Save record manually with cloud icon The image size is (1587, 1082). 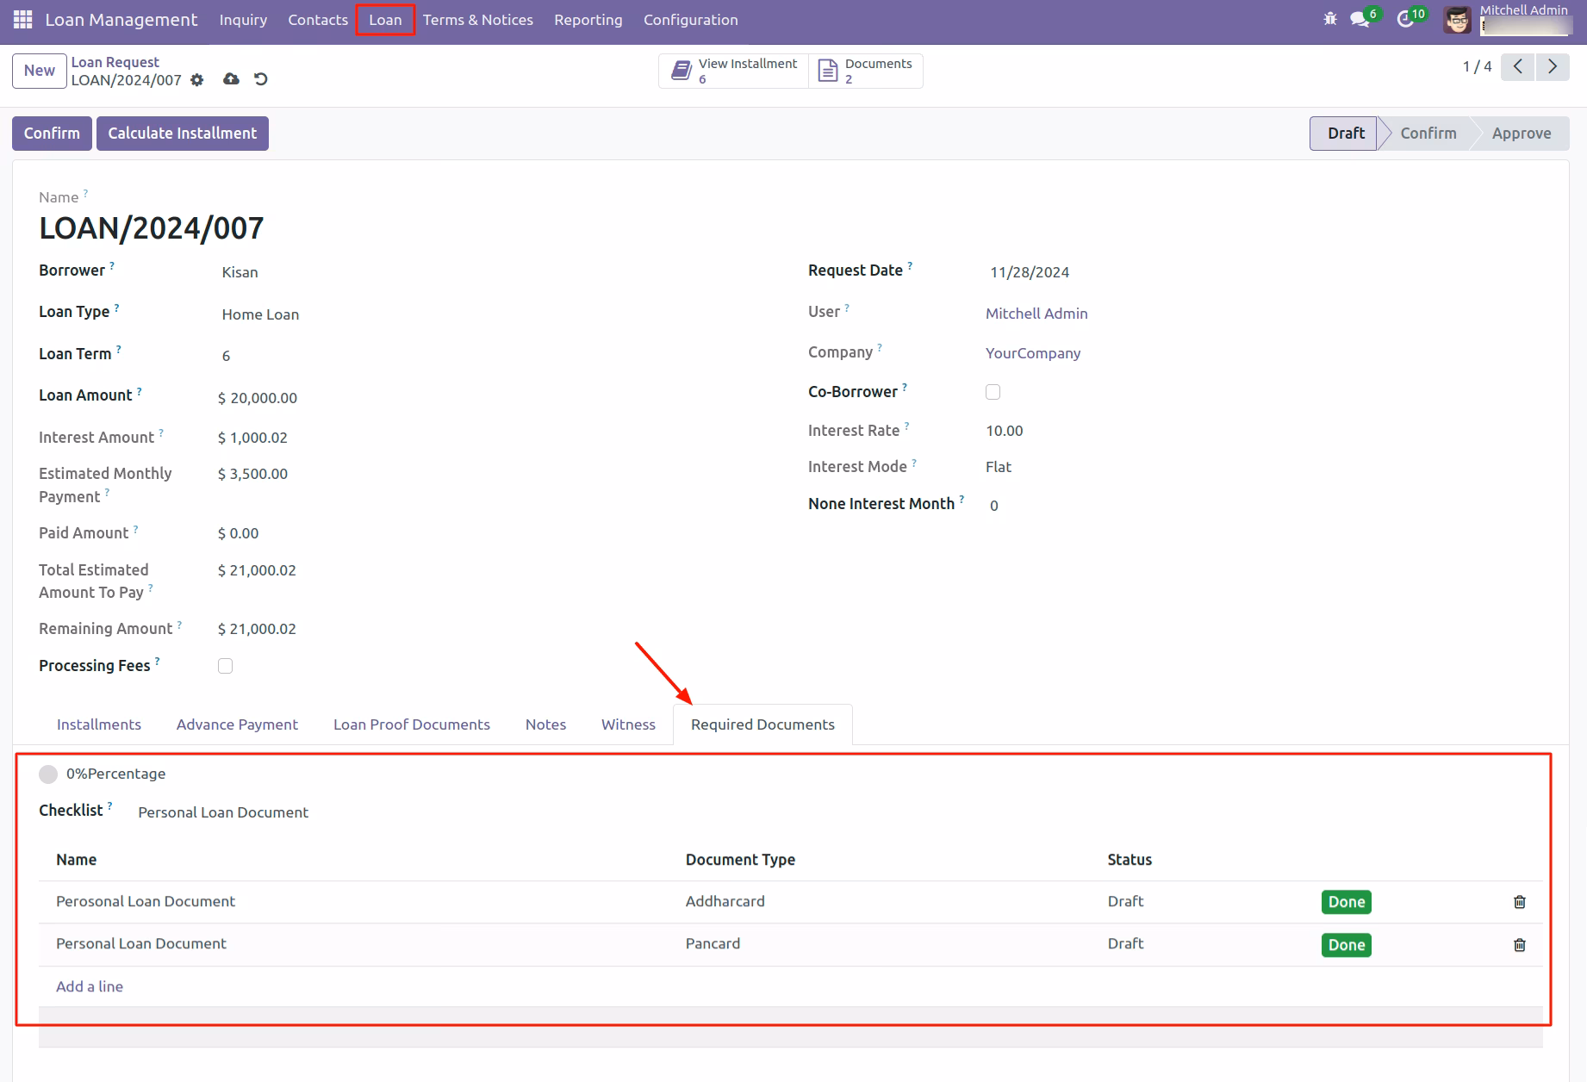(x=231, y=79)
